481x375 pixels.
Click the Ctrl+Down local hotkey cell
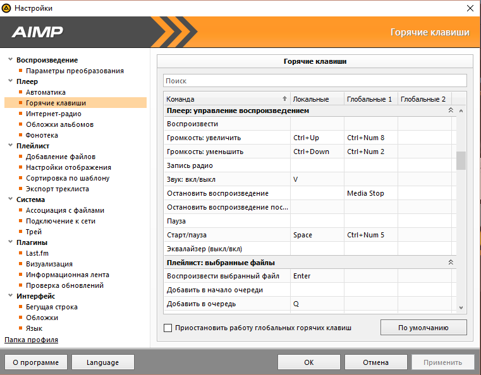coord(317,152)
